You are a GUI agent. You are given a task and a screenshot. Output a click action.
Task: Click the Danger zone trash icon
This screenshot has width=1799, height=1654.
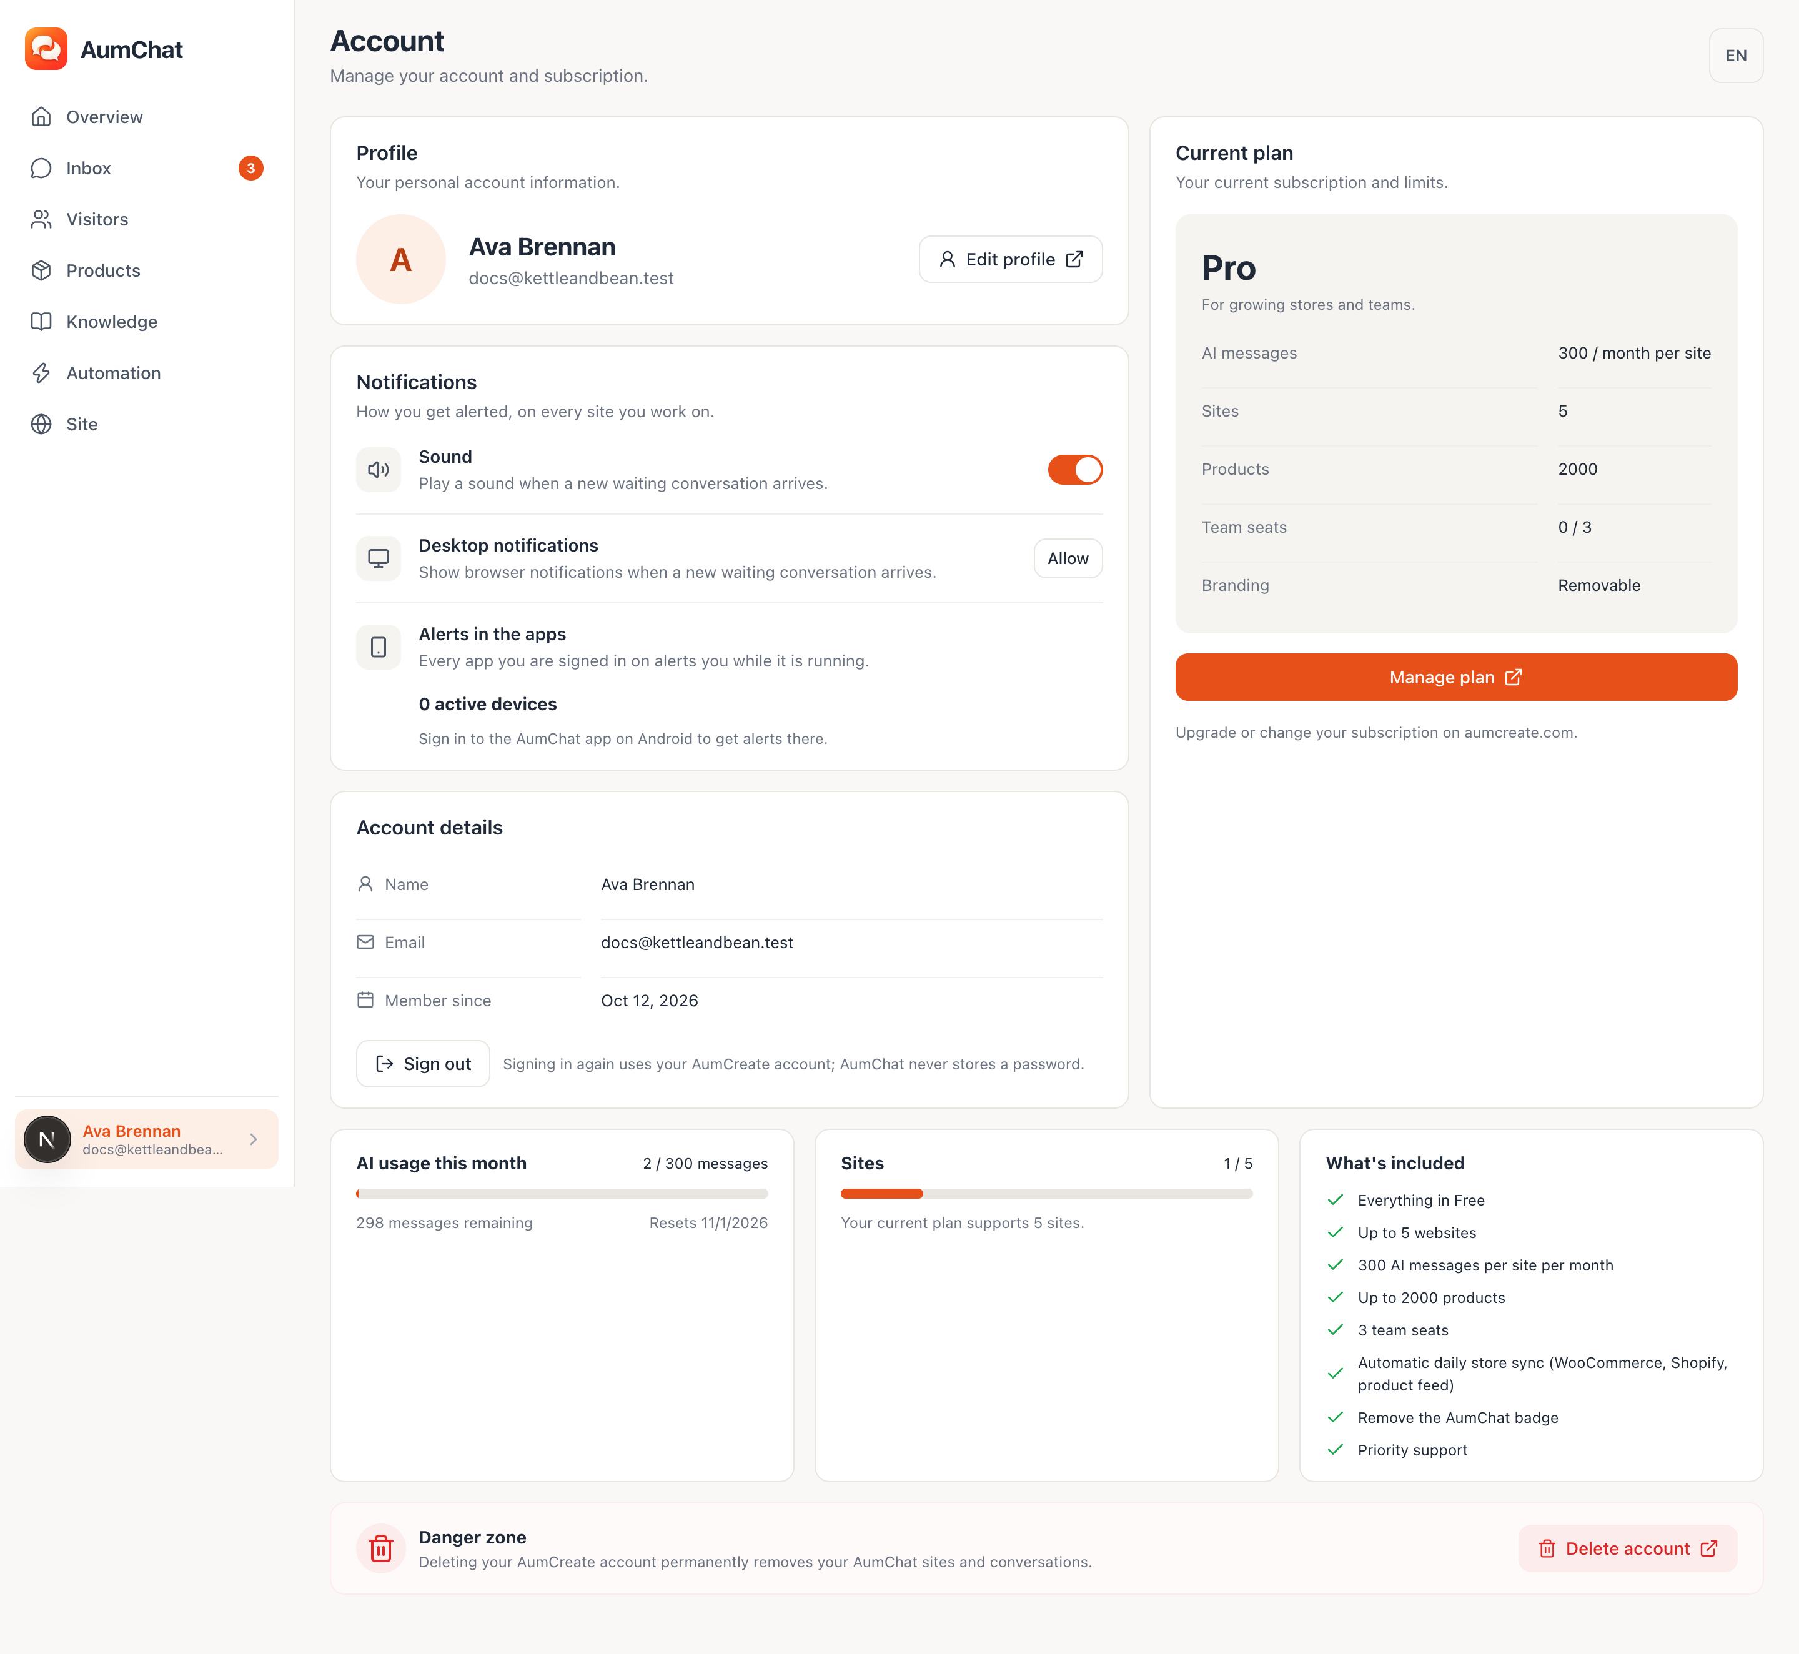tap(381, 1548)
